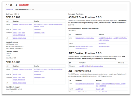
Task: Select the IIS module version 18.0.24047.3 text
Action: coord(72,31)
